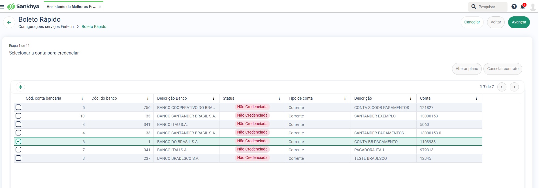Image resolution: width=546 pixels, height=188 pixels.
Task: Click the SANTANDER PAGAMENTOS description cell
Action: (383, 133)
